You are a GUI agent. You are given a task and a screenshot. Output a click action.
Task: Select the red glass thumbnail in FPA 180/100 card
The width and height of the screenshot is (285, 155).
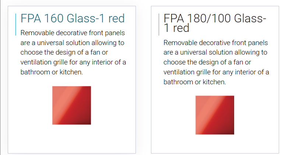(x=215, y=115)
